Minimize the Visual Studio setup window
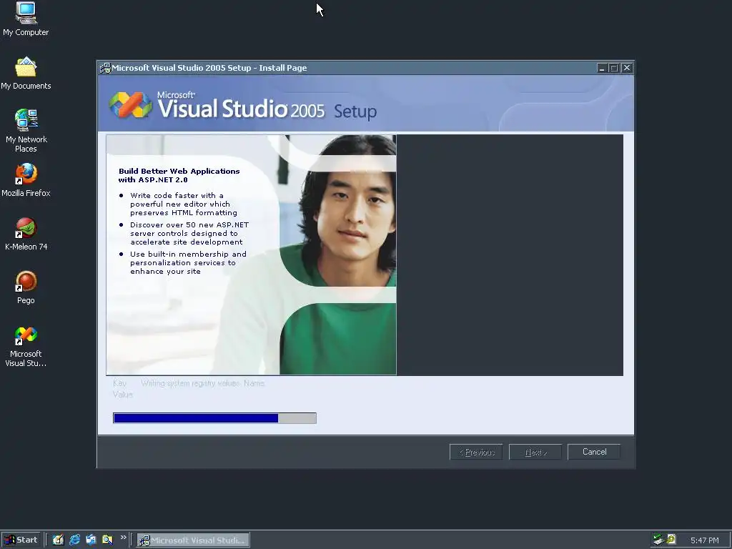Screen dimensions: 732x549 point(602,68)
